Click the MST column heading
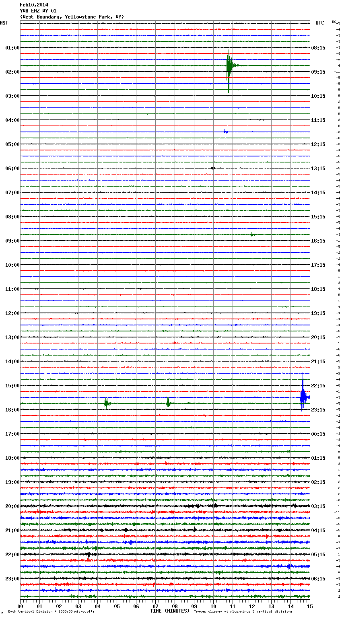This screenshot has height=617, width=342. [4, 23]
